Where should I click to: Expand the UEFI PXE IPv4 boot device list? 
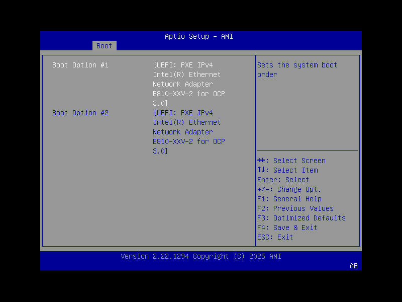(188, 64)
